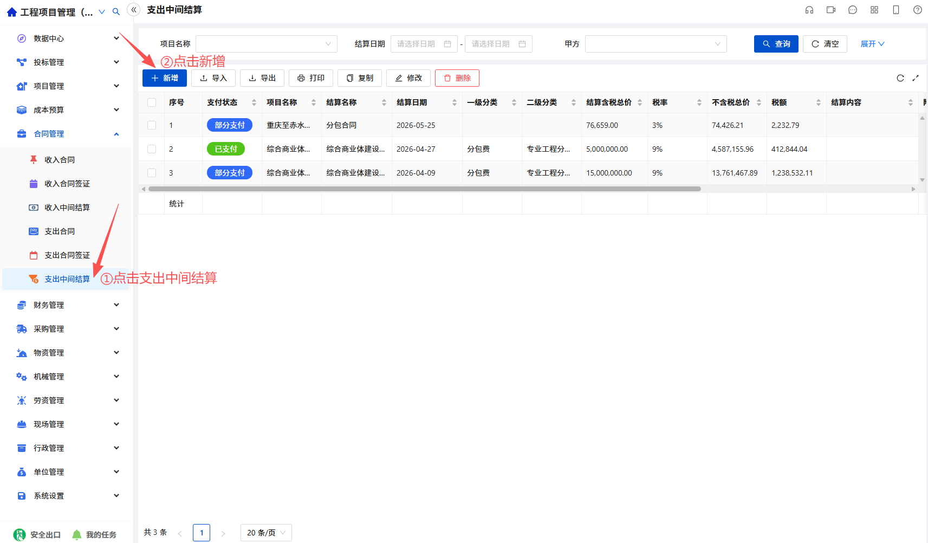Check the row 1 checkbox

tap(152, 125)
